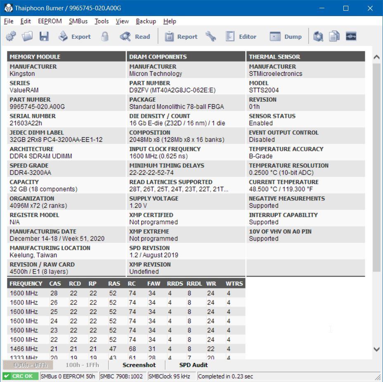This screenshot has width=383, height=382.
Task: Open the File menu
Action: coord(9,21)
